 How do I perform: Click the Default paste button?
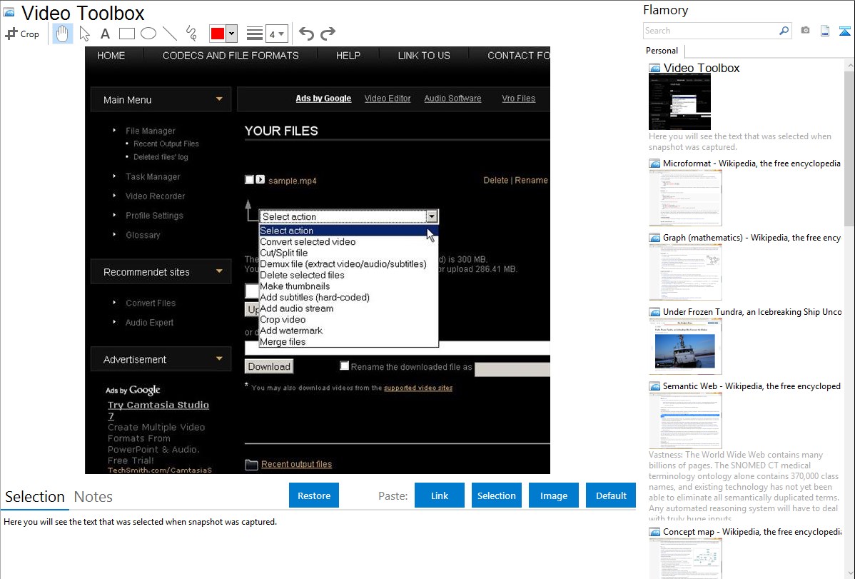click(x=611, y=495)
